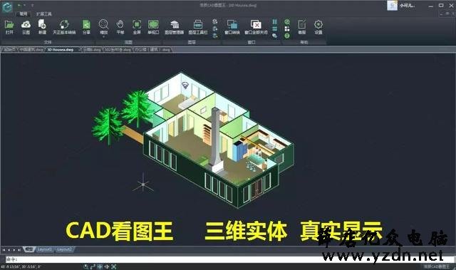Viewport: 456px width, 270px height.
Task: Open the quick access toolbar dropdown arrow
Action: [x=32, y=5]
